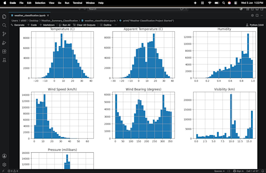Image resolution: width=266 pixels, height=173 pixels.
Task: Open macOS Spotlight search icon
Action: pyautogui.click(x=224, y=3)
